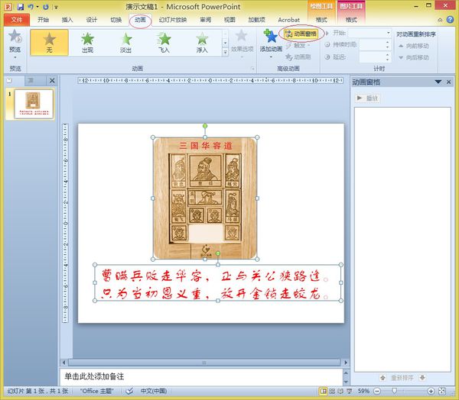Select the 淡出 (Fade) animation effect
459x400 pixels.
tap(126, 43)
